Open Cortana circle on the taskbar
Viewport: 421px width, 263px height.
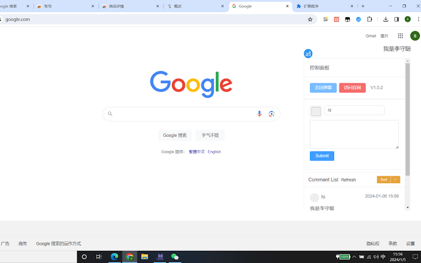pos(84,257)
